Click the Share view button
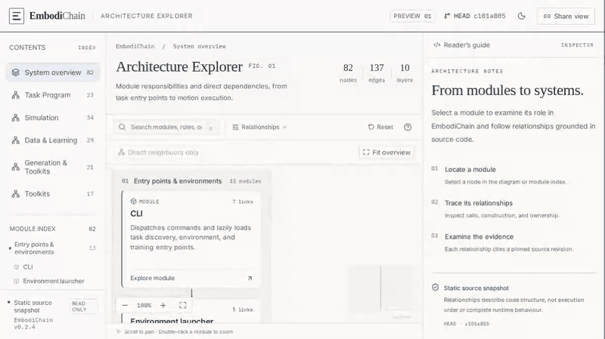 coord(566,16)
